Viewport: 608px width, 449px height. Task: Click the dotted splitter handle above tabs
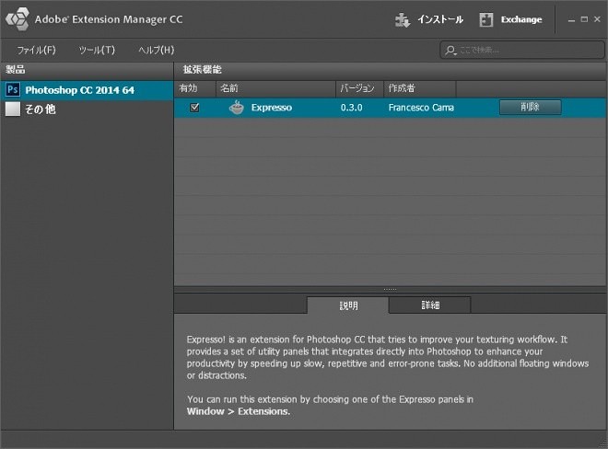coord(390,289)
